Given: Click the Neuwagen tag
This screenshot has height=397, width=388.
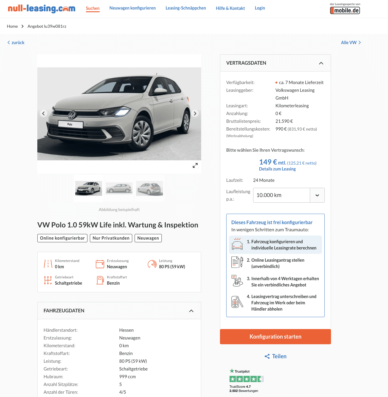Looking at the screenshot, I should pos(148,238).
